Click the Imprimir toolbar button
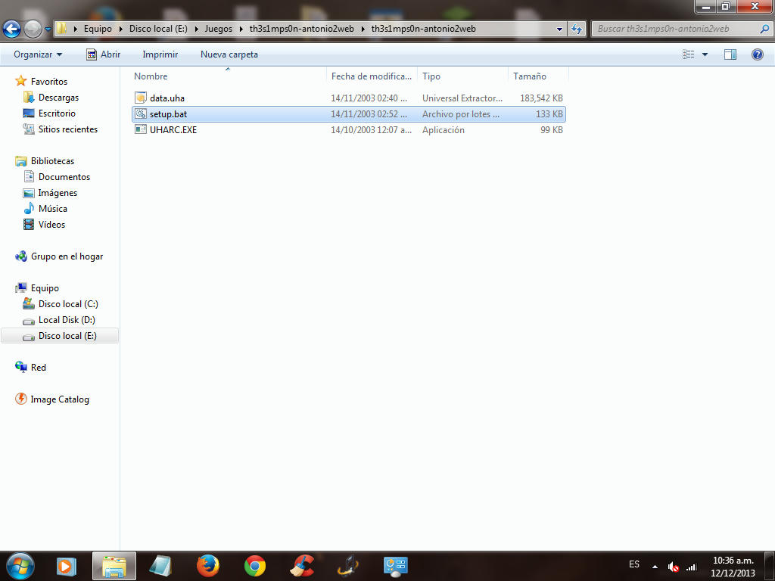Image resolution: width=775 pixels, height=581 pixels. click(160, 54)
